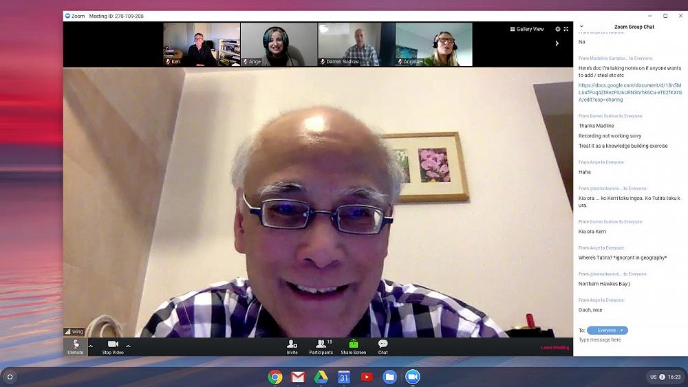Screen dimensions: 688x387
Task: Collapse Zoom Group Chat panel chevron
Action: pos(581,27)
